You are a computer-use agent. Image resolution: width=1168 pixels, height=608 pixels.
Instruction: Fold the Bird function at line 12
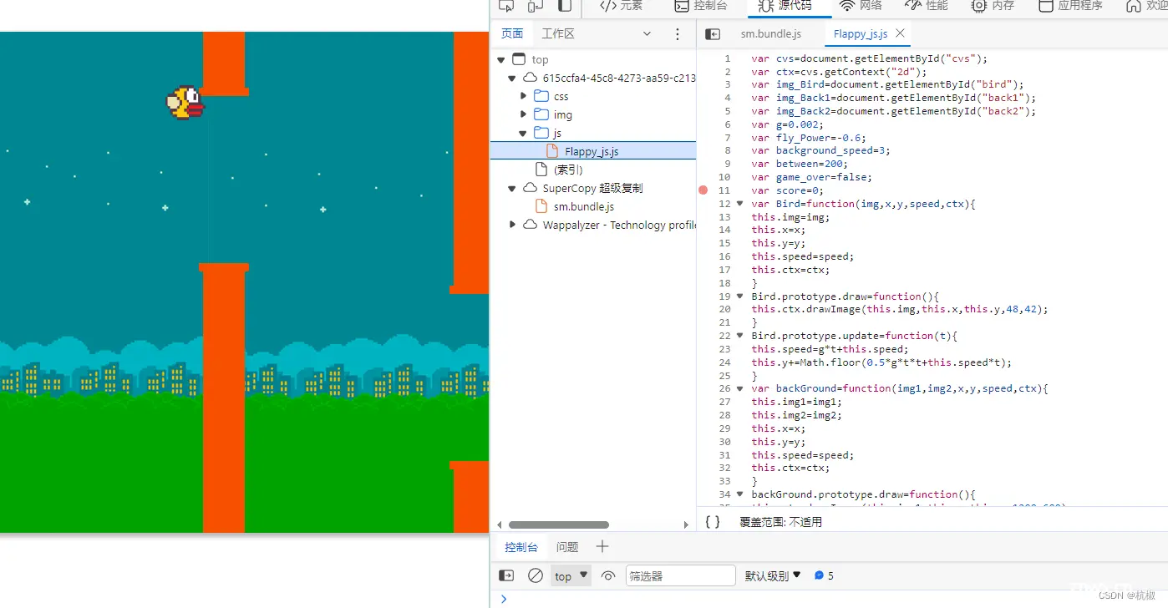pos(739,204)
